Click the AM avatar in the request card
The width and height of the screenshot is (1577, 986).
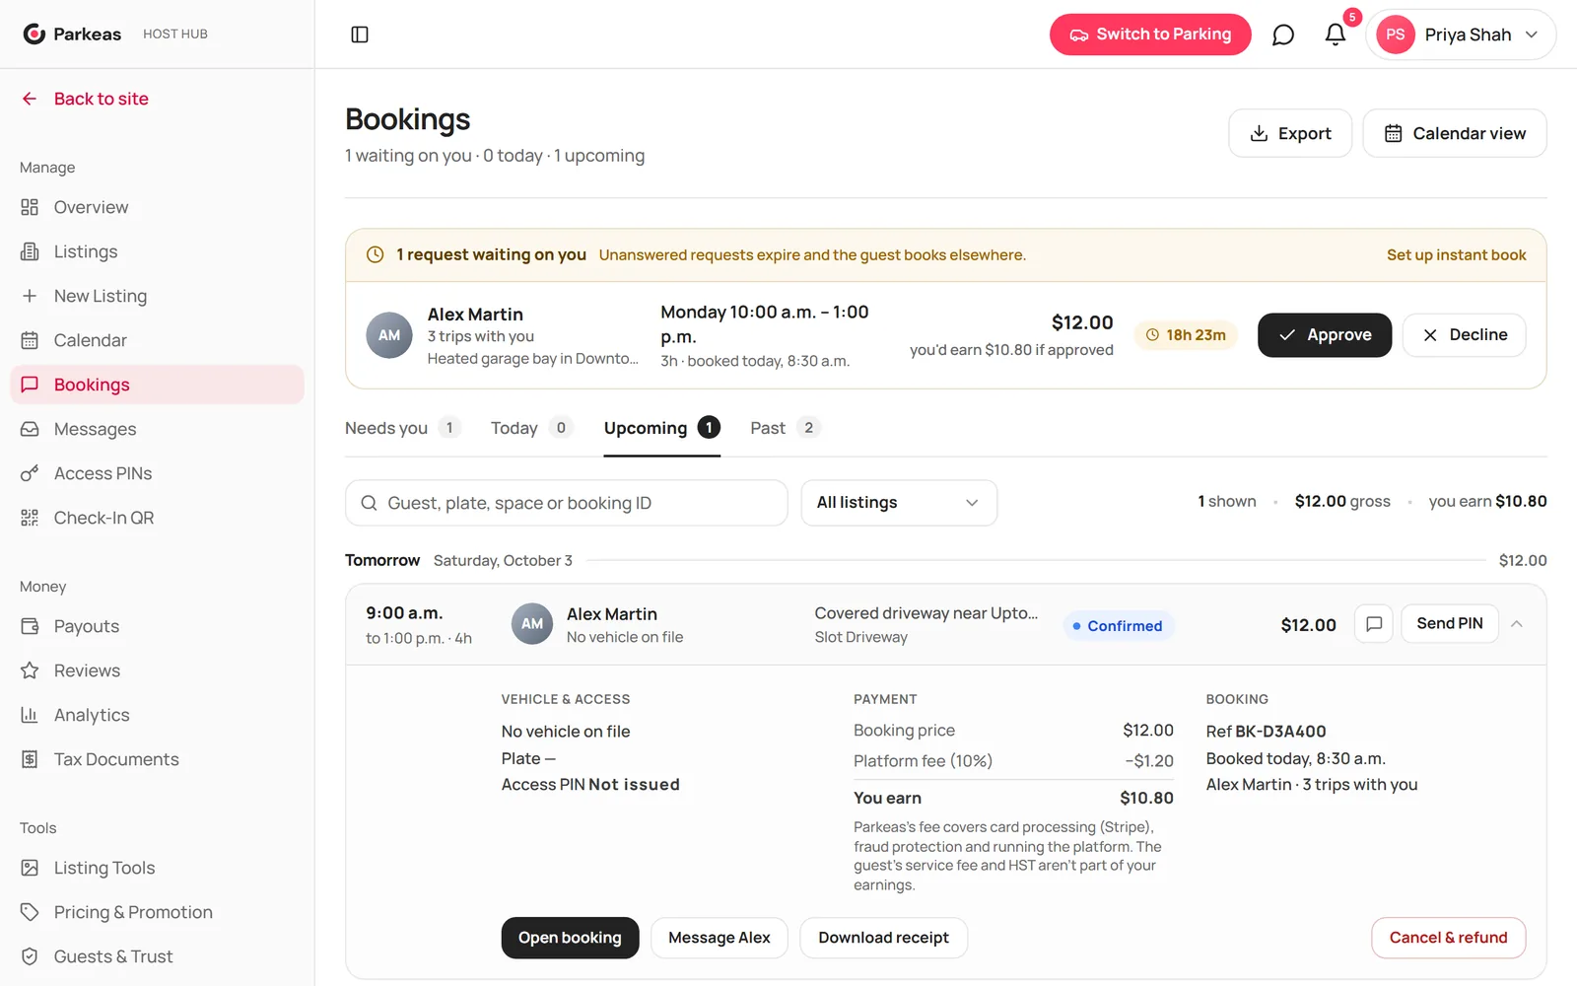389,335
